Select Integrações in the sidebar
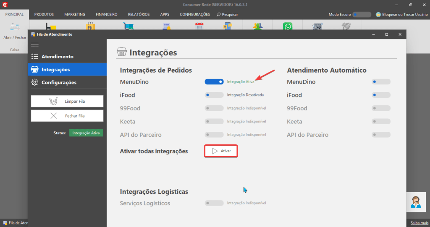The image size is (430, 227). pos(67,69)
